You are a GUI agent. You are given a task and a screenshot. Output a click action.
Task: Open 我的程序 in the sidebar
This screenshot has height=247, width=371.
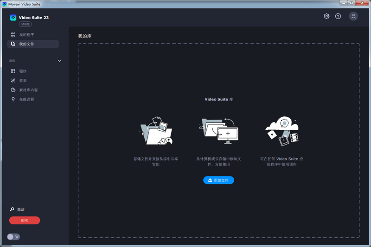click(26, 35)
